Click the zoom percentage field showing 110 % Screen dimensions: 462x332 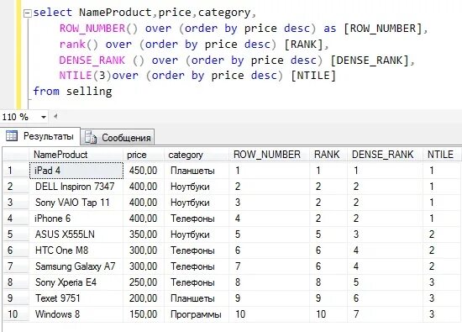[19, 117]
